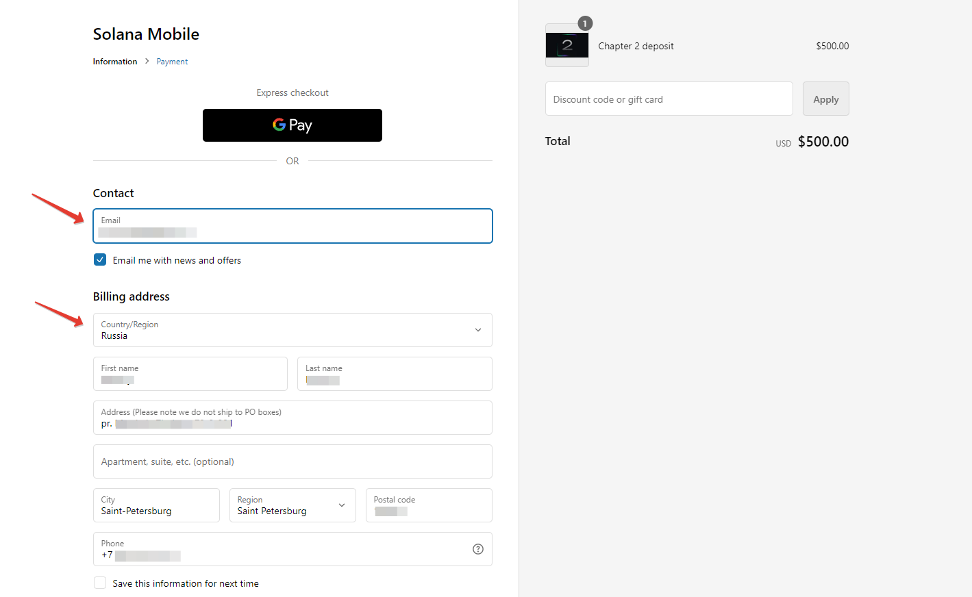Image resolution: width=972 pixels, height=597 pixels.
Task: Click the First name field
Action: tap(190, 374)
